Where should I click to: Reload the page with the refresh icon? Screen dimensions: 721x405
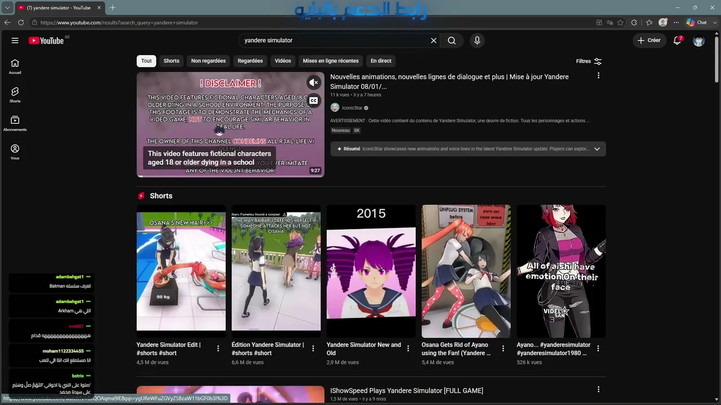[21, 22]
